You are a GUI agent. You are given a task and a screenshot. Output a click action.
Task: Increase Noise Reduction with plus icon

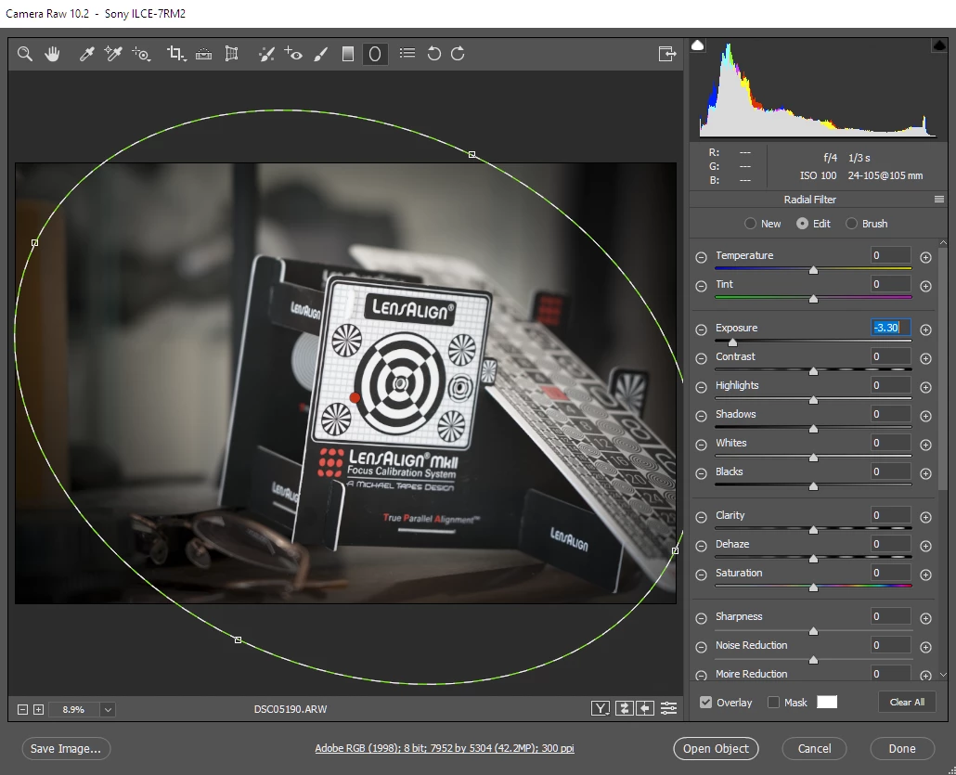(x=925, y=647)
